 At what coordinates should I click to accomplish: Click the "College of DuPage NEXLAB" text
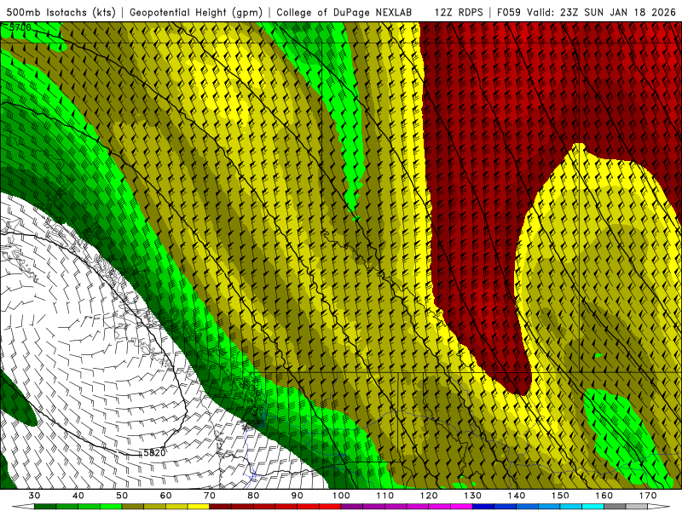pyautogui.click(x=344, y=13)
